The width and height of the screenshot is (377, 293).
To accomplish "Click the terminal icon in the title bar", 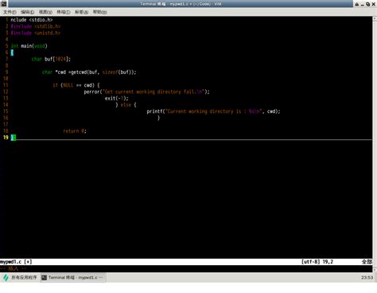I will 4,3.
